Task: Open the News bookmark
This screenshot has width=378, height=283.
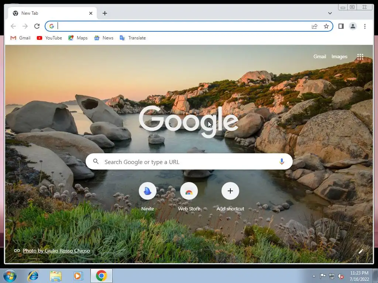Action: (104, 38)
